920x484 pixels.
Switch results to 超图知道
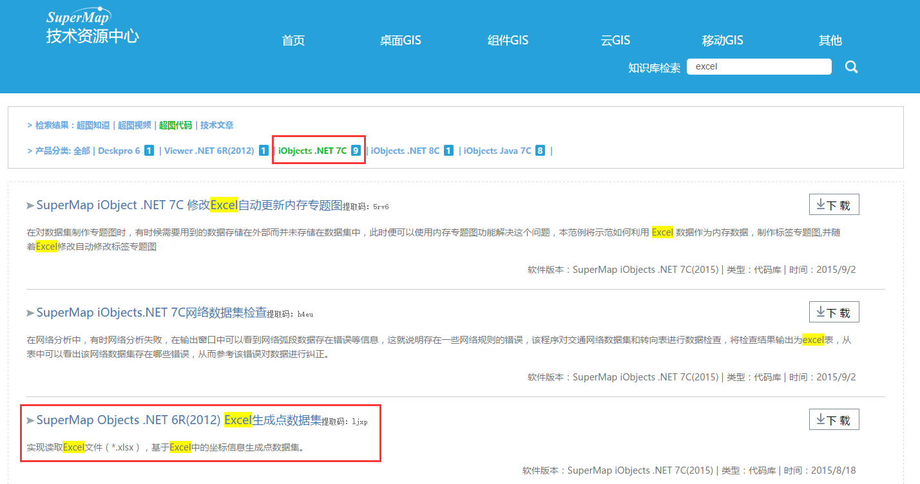pos(93,126)
